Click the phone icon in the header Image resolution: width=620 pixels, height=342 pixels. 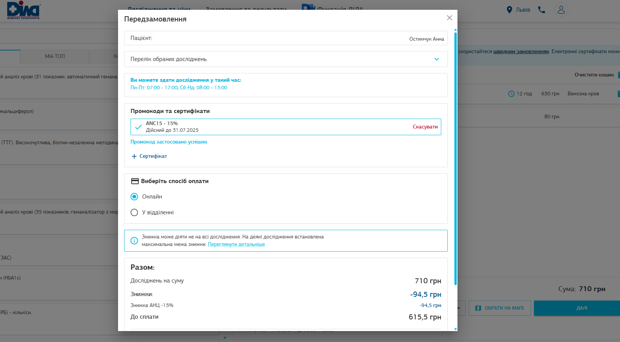(542, 10)
